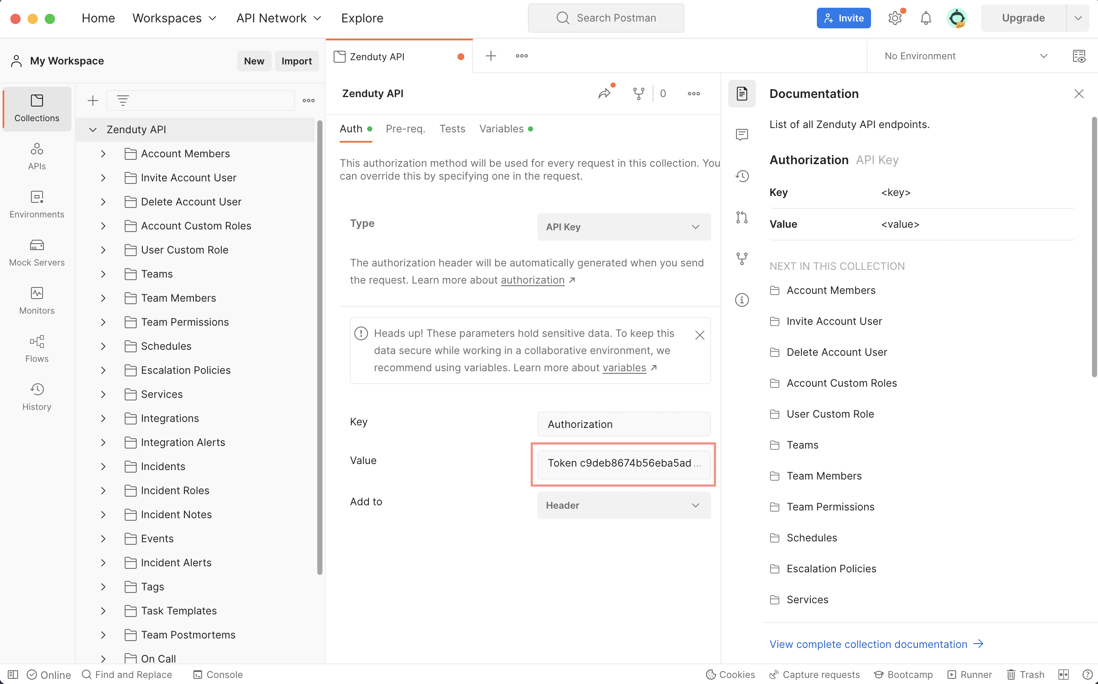This screenshot has height=684, width=1098.
Task: View complete collection documentation
Action: click(877, 644)
